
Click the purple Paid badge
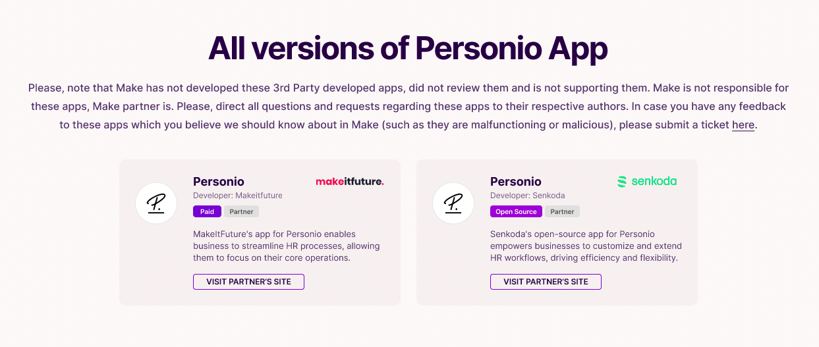coord(207,212)
